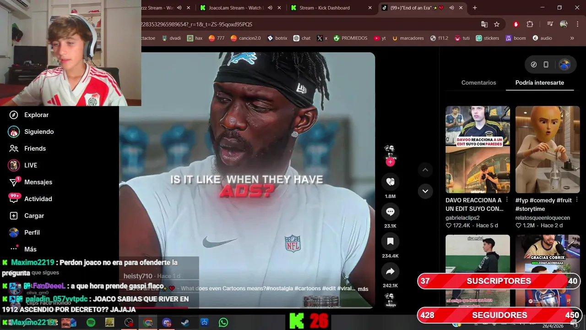586x330 pixels.
Task: Open get app phone icon
Action: click(546, 65)
